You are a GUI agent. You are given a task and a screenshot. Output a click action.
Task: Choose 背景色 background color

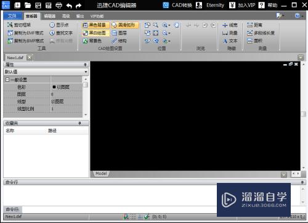(92, 41)
